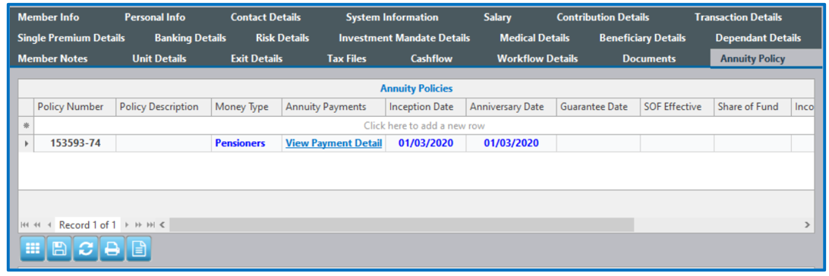This screenshot has height=276, width=829.
Task: Open the Personal Info tab
Action: coord(155,17)
